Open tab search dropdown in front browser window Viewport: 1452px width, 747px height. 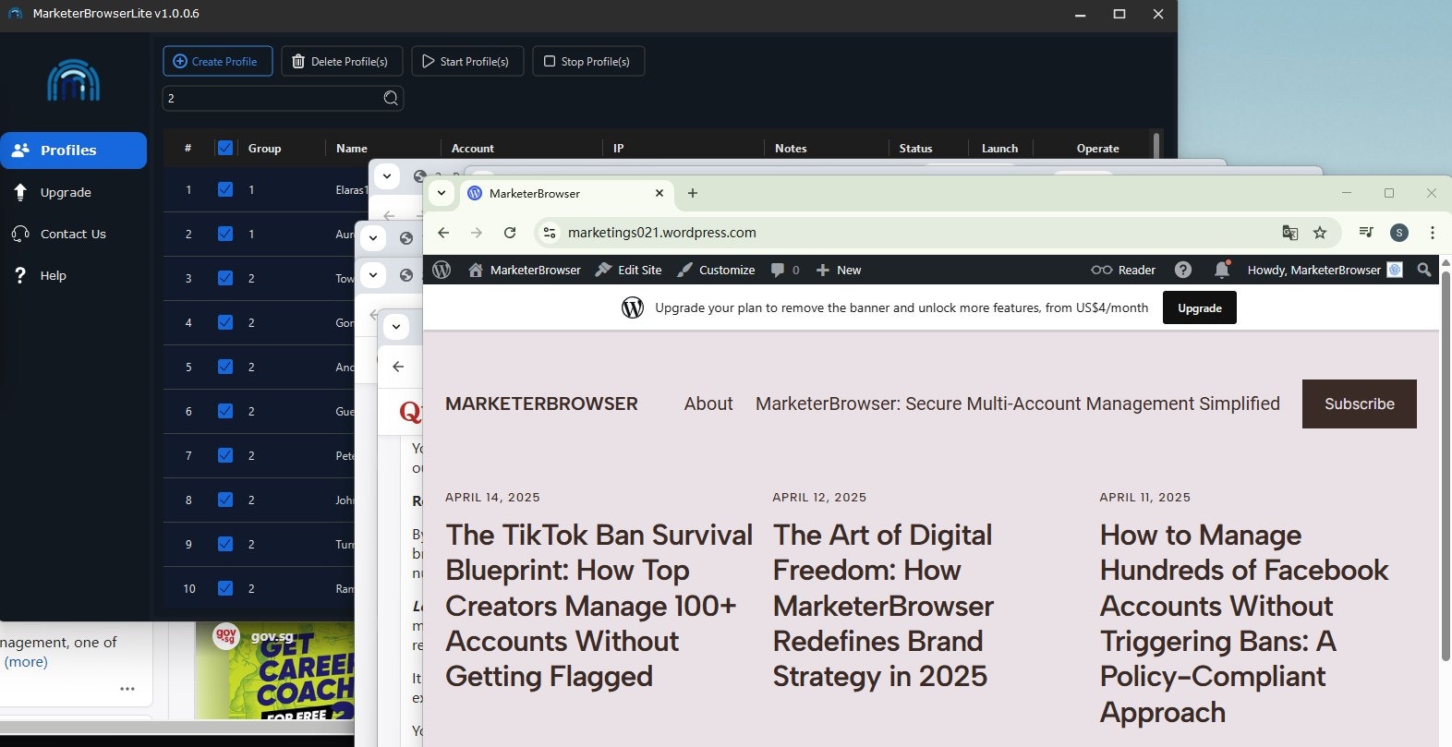click(x=442, y=193)
